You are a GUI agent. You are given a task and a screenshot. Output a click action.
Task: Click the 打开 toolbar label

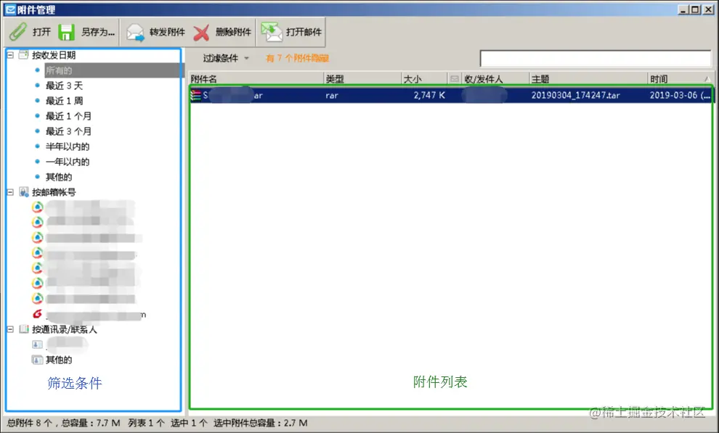point(41,32)
